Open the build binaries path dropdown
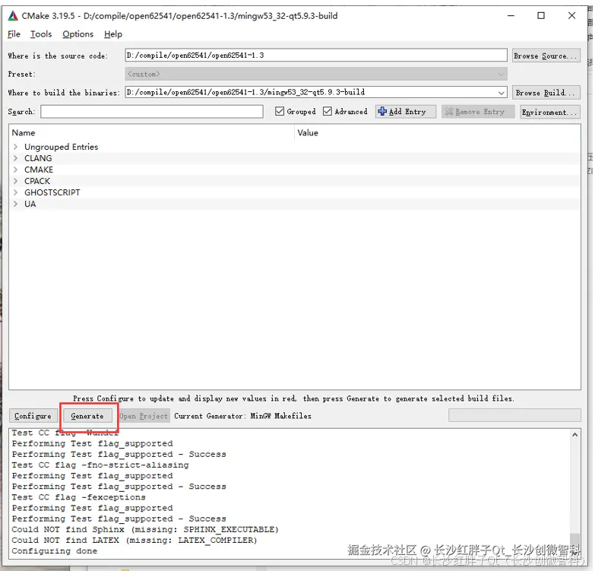Viewport: 595px width, 571px height. click(502, 93)
